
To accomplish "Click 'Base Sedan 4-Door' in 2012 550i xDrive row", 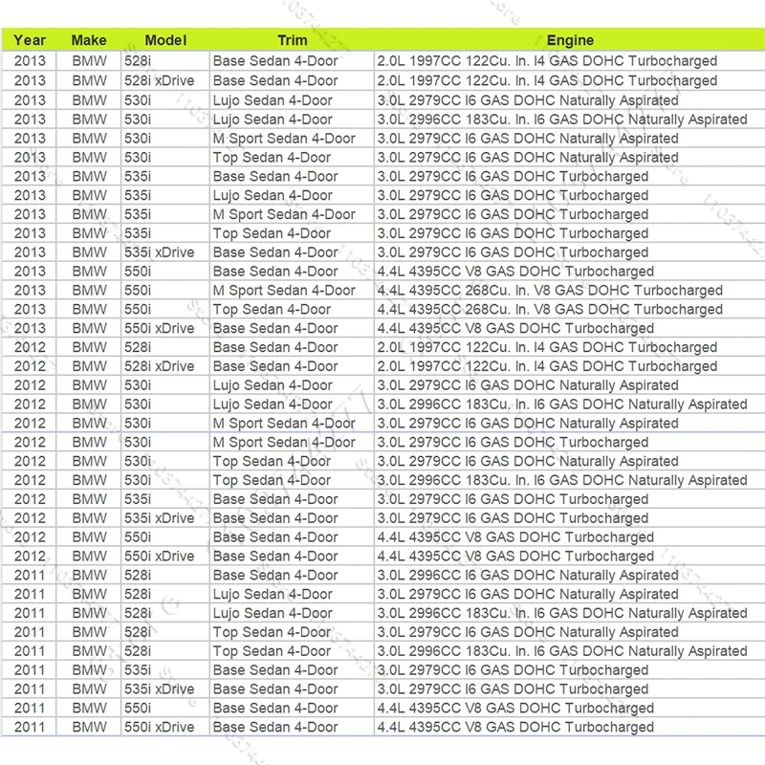I will click(x=275, y=557).
